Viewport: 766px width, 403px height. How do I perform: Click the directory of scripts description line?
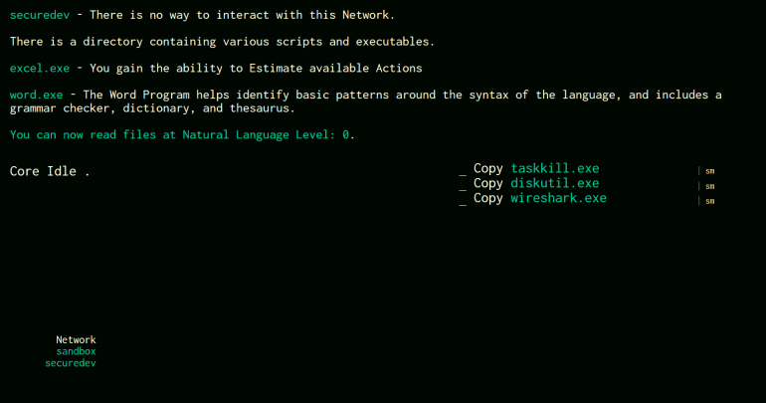click(222, 41)
